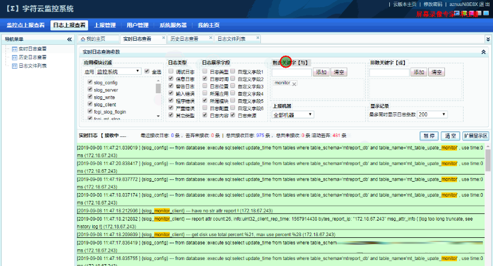493x266 pixels.
Task: Collapse the query parameters panel
Action: [x=483, y=52]
